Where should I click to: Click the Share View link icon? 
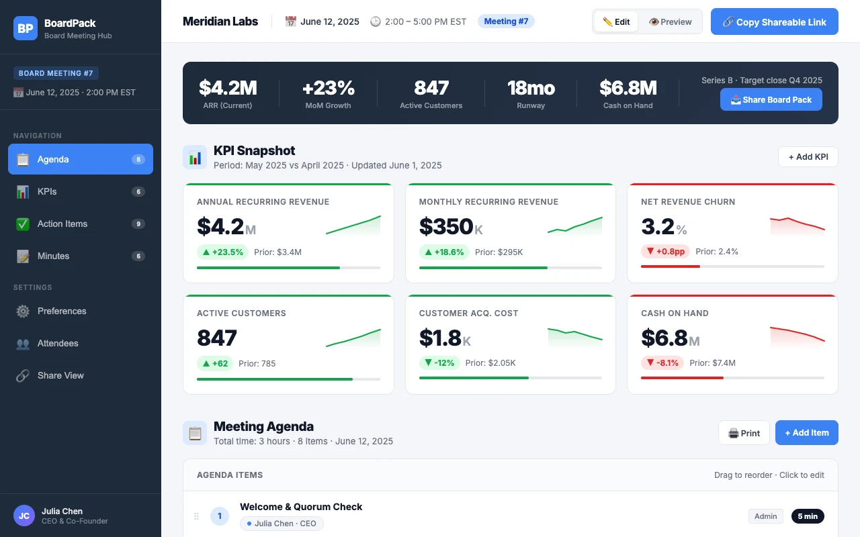pyautogui.click(x=22, y=375)
